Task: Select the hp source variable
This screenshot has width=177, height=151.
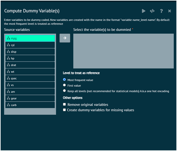Action: click(30, 58)
